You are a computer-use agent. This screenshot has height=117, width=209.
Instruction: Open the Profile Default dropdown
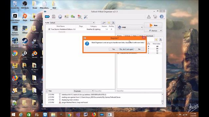click(72, 23)
